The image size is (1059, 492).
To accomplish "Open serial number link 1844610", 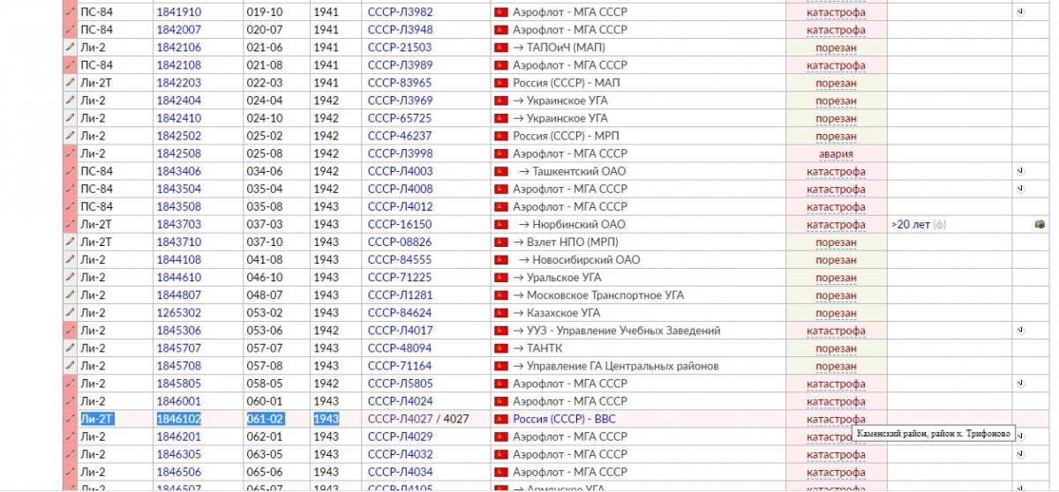I will tap(178, 278).
